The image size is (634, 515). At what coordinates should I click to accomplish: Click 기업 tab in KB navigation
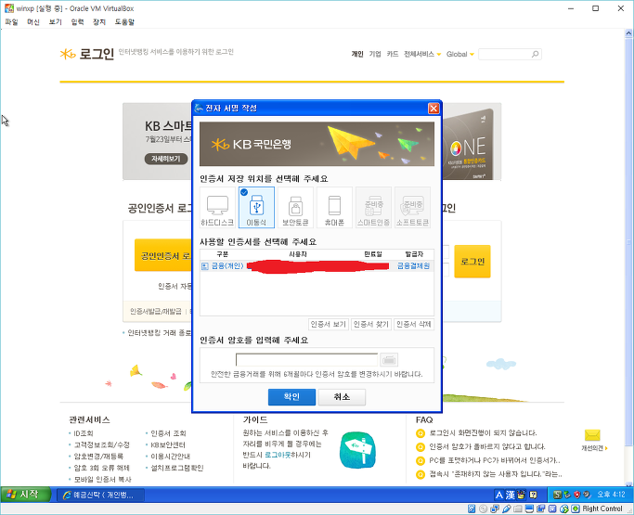click(x=375, y=54)
